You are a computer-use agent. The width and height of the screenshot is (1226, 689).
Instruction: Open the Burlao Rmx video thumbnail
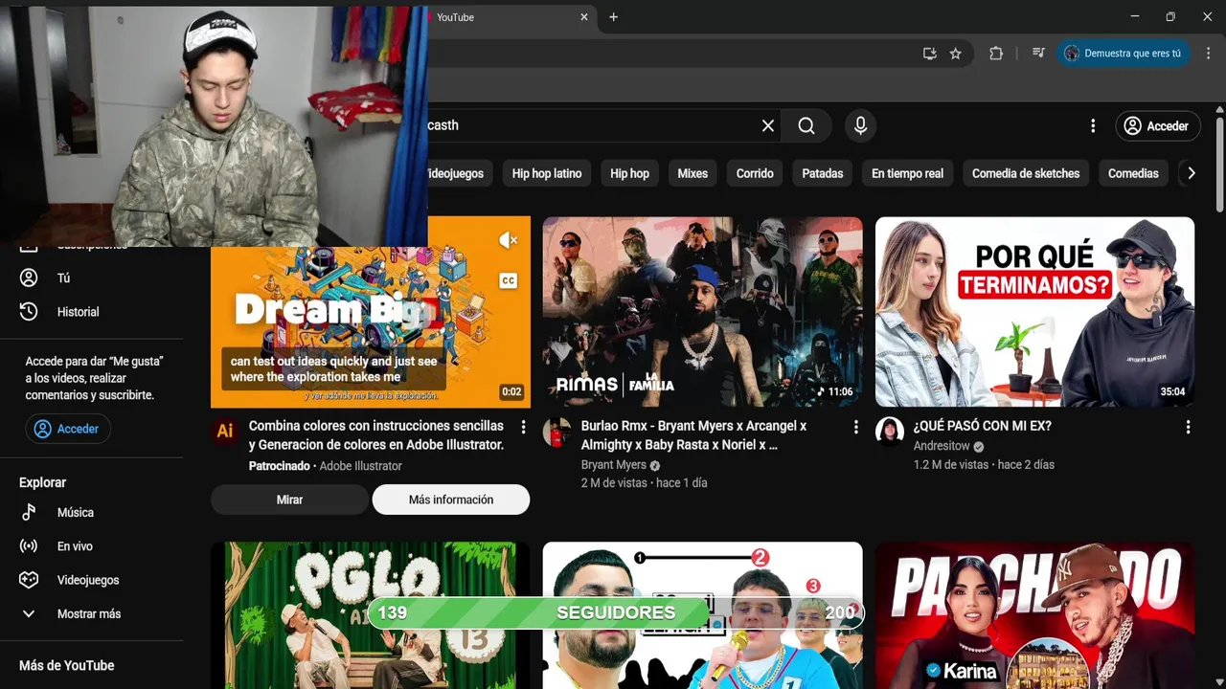[702, 312]
